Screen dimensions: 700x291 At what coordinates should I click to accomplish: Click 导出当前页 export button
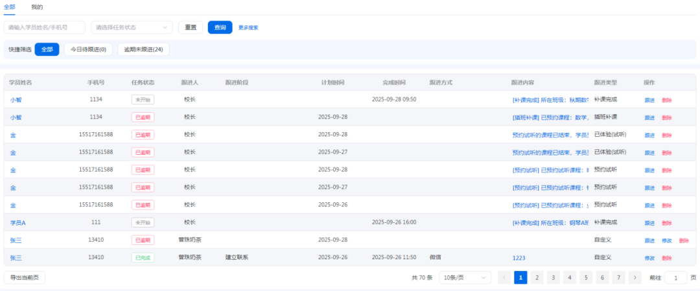pos(25,277)
